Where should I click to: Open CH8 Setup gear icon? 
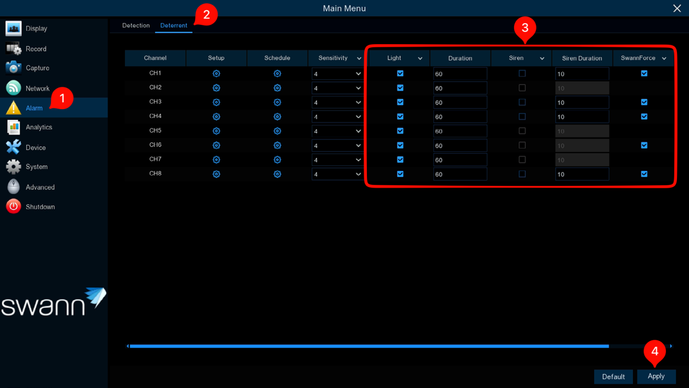click(216, 174)
